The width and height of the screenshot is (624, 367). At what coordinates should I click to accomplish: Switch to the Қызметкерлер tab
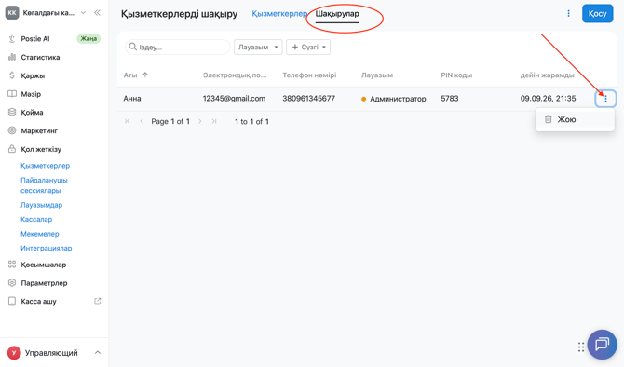[279, 14]
